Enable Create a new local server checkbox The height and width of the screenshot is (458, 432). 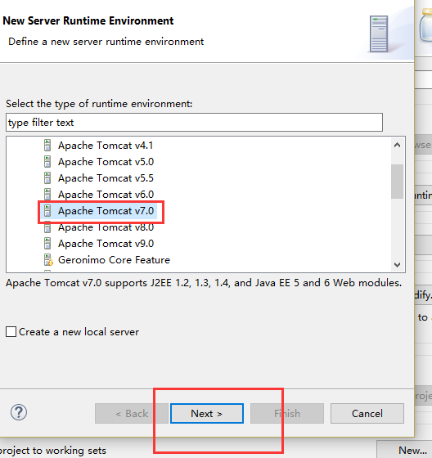point(11,332)
